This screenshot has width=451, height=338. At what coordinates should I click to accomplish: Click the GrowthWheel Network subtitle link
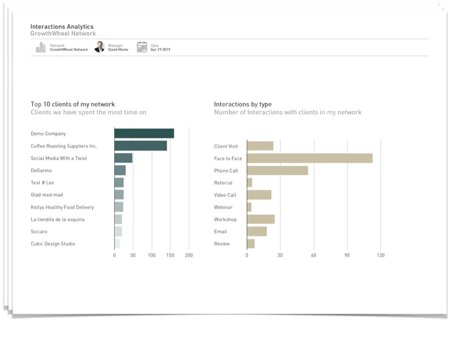[x=63, y=33]
